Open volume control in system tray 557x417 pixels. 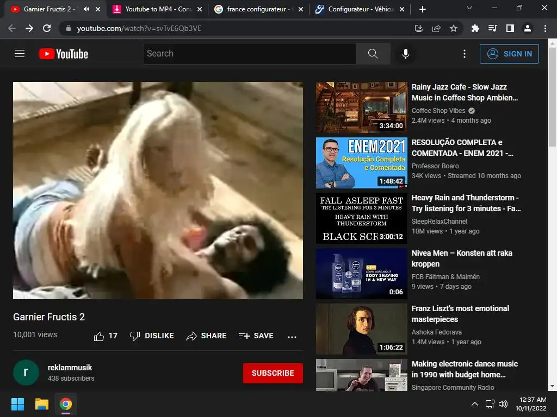coord(503,404)
